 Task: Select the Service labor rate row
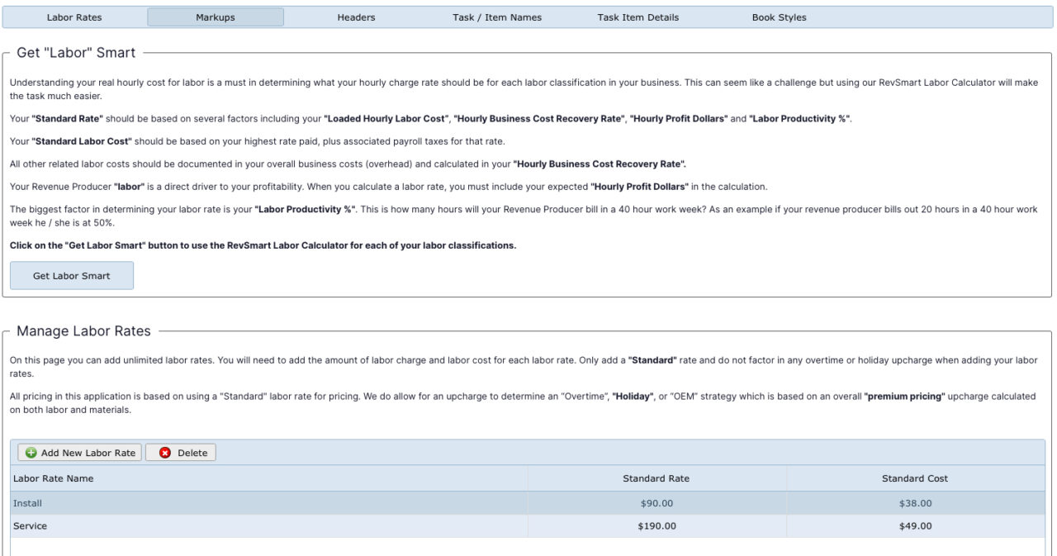[31, 526]
